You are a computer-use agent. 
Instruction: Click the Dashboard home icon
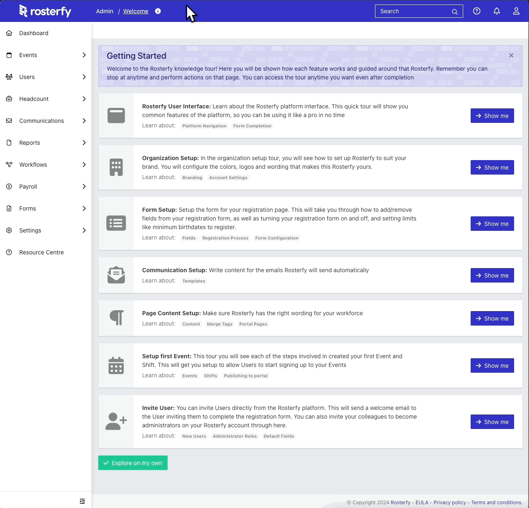[x=9, y=33]
